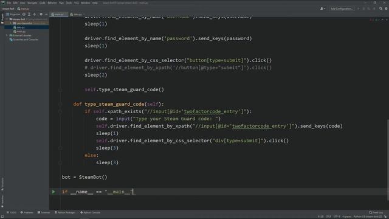
Task: Click Add Configuration button
Action: pyautogui.click(x=342, y=9)
